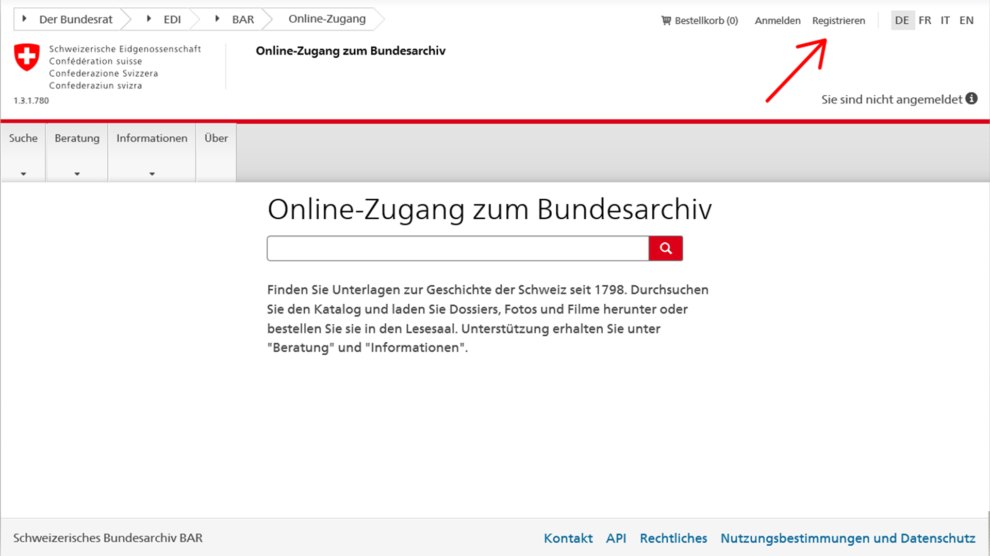Expand the Beratung dropdown arrow
The image size is (990, 556).
(x=76, y=174)
